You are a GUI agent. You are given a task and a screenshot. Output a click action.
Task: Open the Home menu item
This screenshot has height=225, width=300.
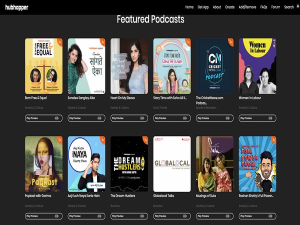click(189, 7)
